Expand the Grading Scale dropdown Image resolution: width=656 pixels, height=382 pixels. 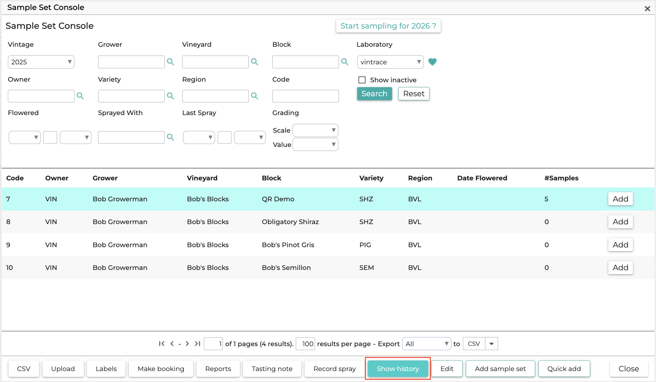pyautogui.click(x=315, y=130)
